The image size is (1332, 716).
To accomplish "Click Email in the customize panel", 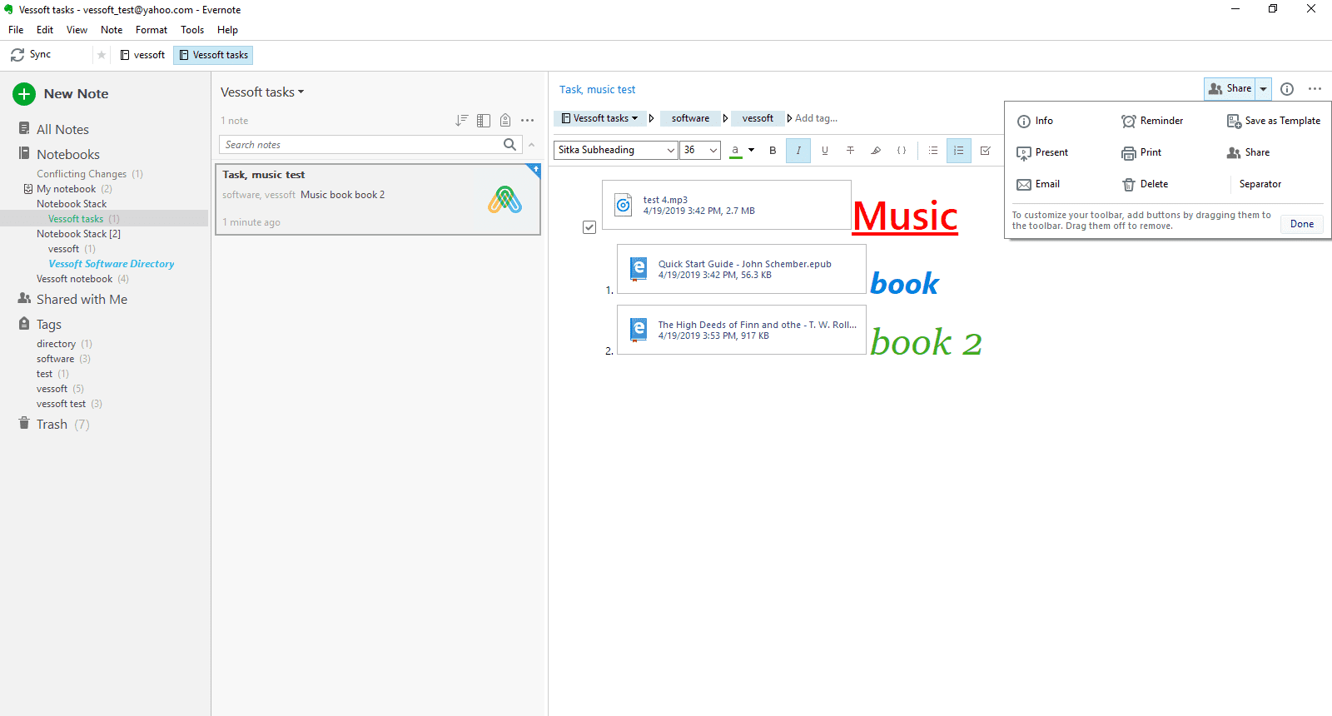I will click(x=1038, y=184).
